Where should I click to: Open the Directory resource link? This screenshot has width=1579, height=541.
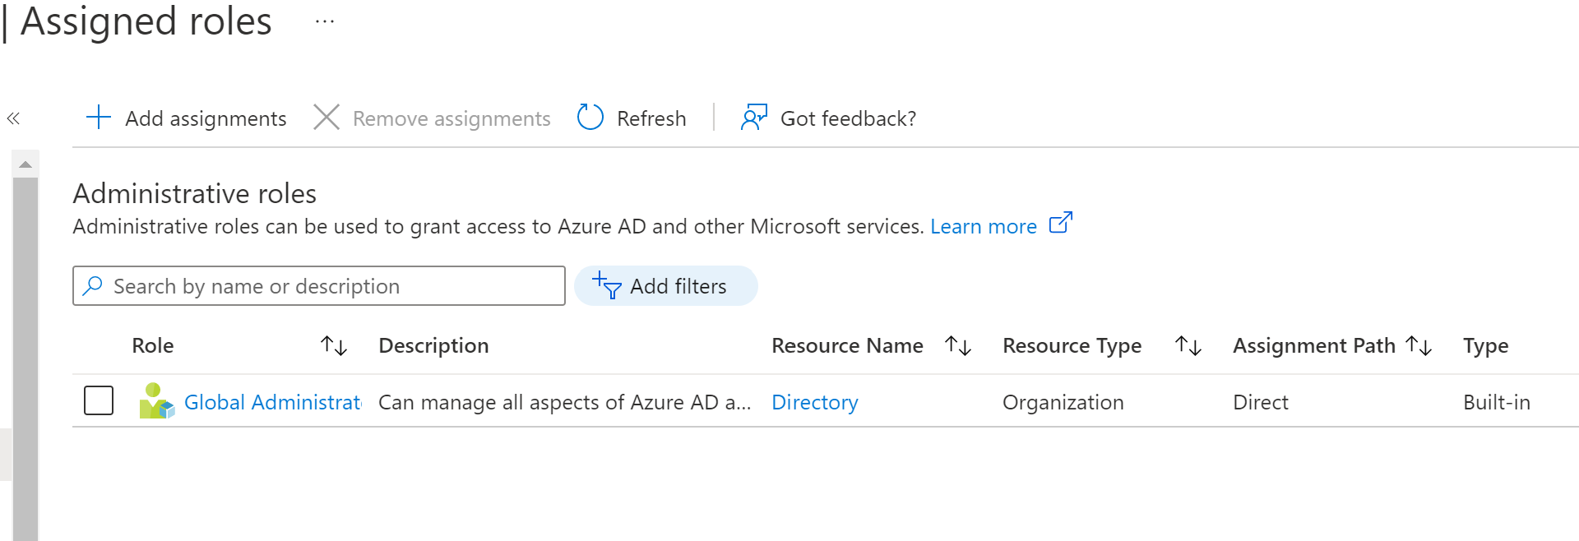(815, 402)
